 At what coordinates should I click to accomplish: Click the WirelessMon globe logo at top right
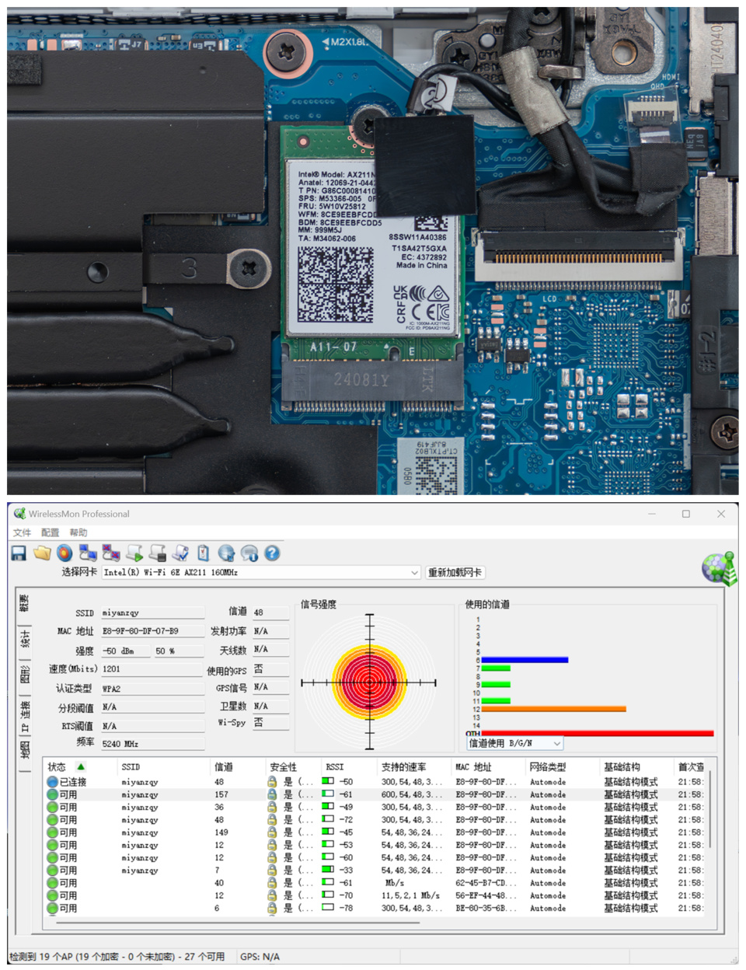[x=718, y=568]
